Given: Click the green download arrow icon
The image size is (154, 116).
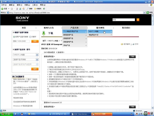Looking at the screenshot, I should [x=44, y=33].
